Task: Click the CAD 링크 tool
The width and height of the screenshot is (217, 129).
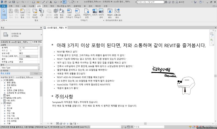Action: click(x=22, y=13)
